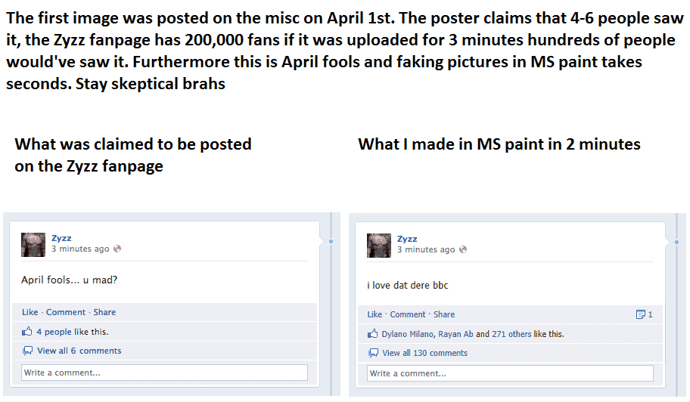Expand all 130 comments on right post
This screenshot has width=690, height=402.
click(424, 353)
